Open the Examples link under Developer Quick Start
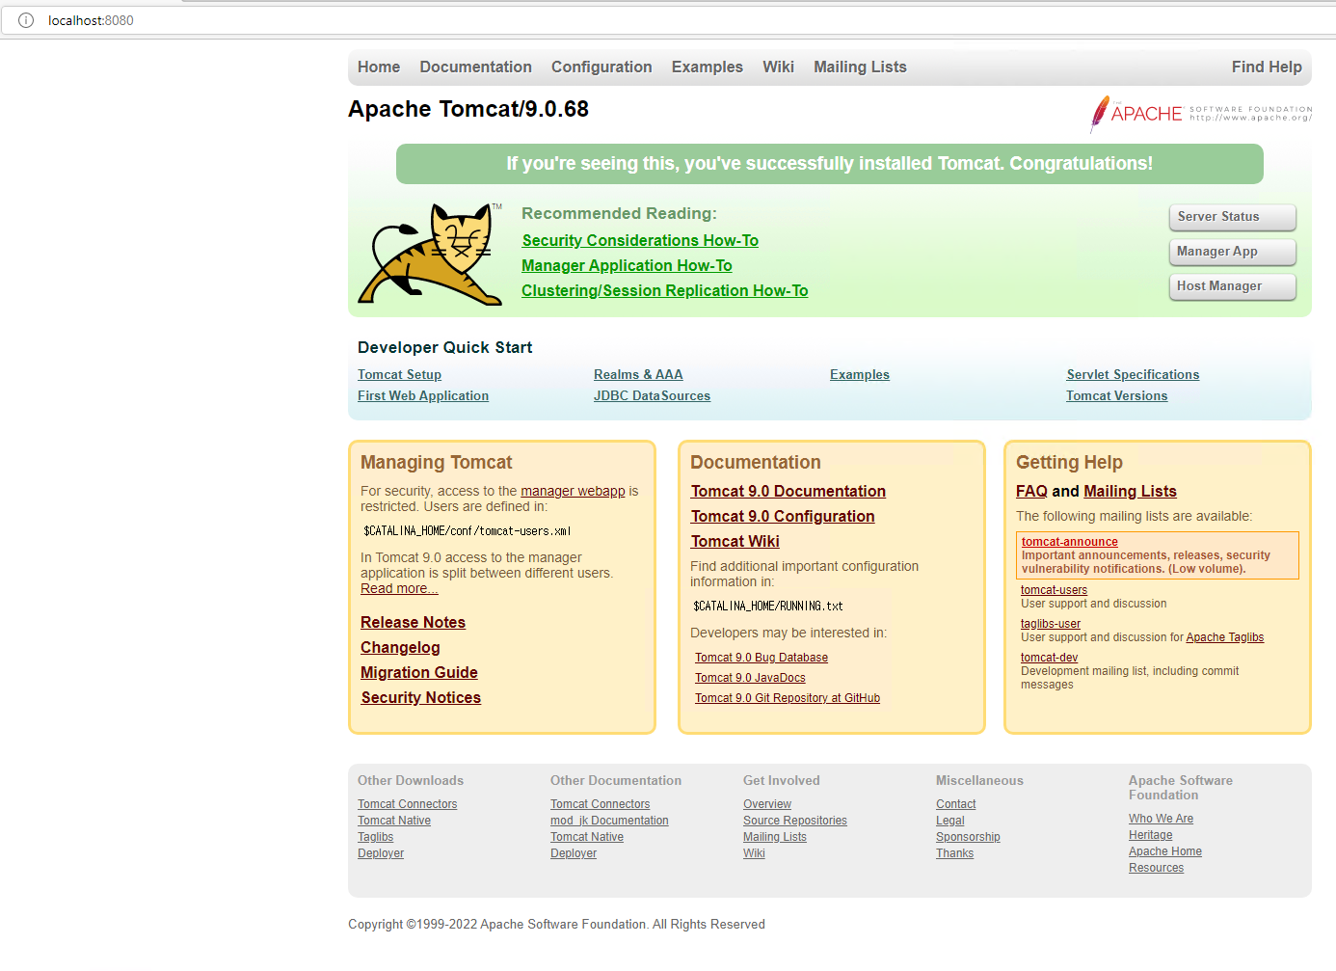1336x971 pixels. tap(860, 374)
